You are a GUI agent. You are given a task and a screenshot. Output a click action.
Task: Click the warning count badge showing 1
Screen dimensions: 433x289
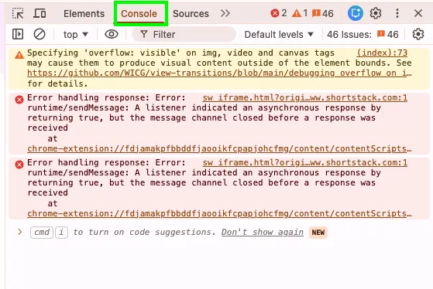click(300, 13)
